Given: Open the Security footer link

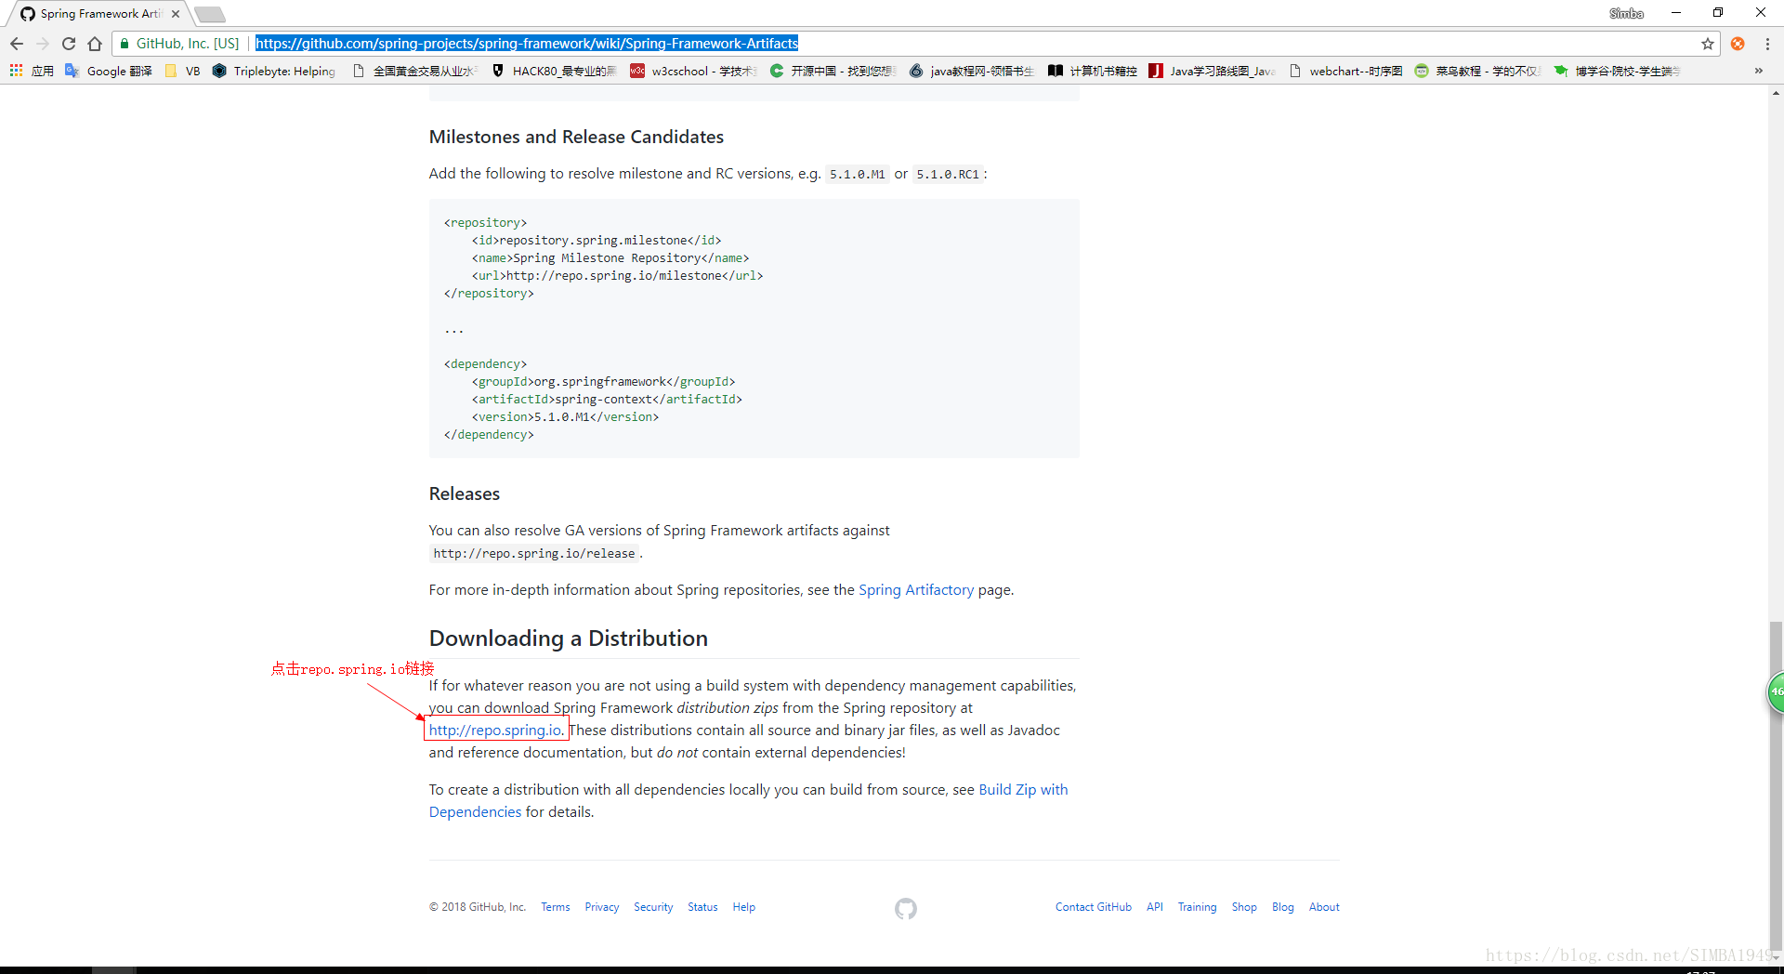Looking at the screenshot, I should pos(653,907).
